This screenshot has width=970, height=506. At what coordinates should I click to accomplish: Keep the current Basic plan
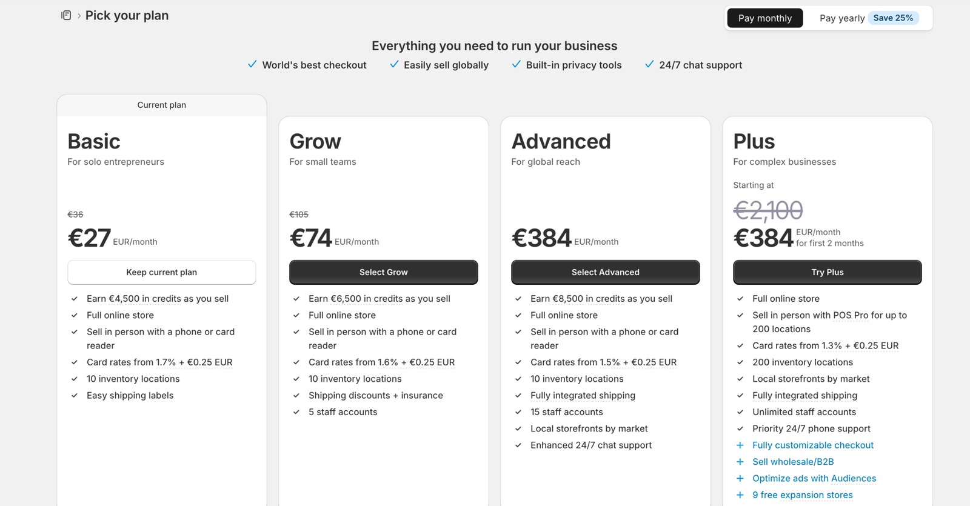pyautogui.click(x=162, y=272)
